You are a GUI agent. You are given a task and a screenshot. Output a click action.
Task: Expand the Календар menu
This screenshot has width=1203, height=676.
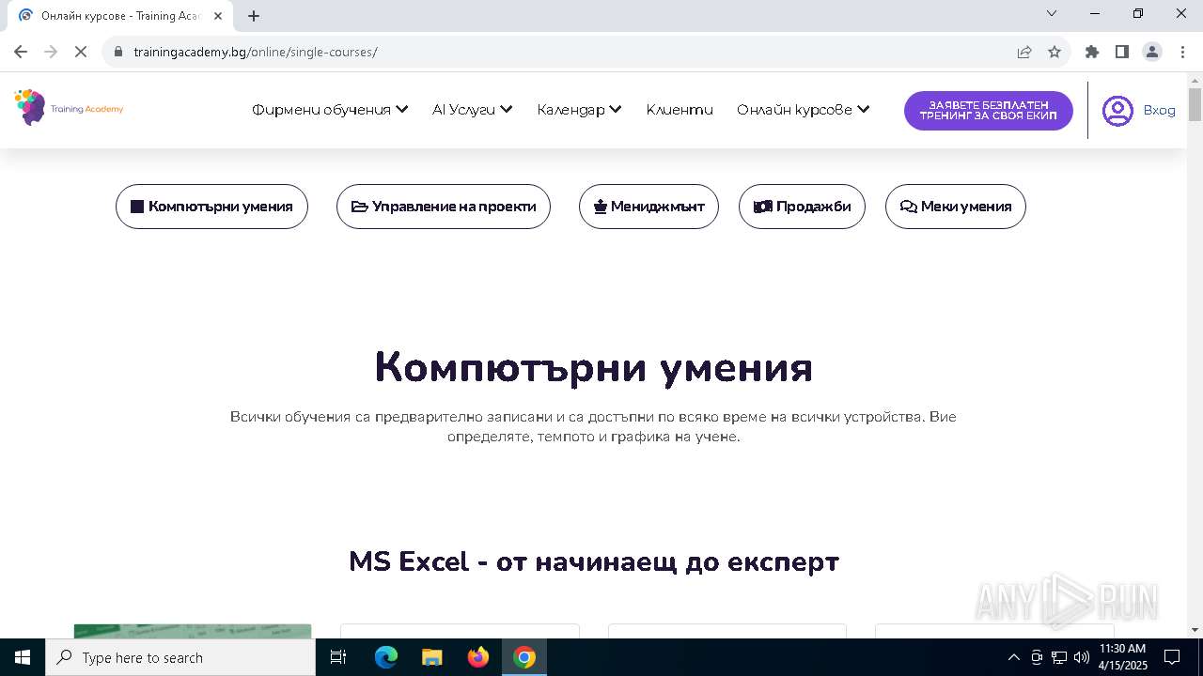pyautogui.click(x=579, y=109)
